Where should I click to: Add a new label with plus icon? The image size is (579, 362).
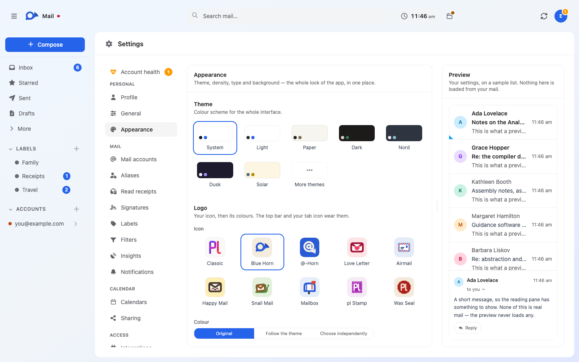pos(76,149)
